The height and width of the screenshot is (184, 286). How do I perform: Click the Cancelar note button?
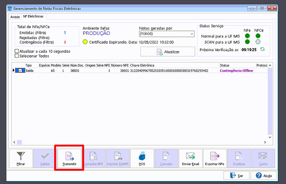pos(166,158)
